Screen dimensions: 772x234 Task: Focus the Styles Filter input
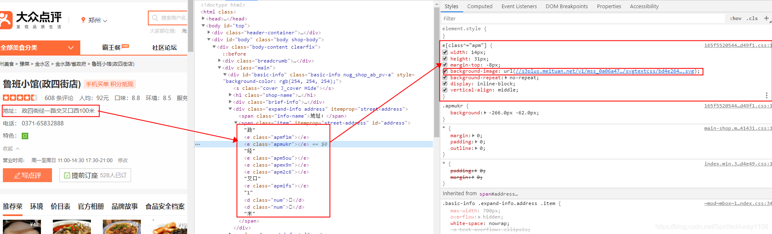tap(583, 18)
